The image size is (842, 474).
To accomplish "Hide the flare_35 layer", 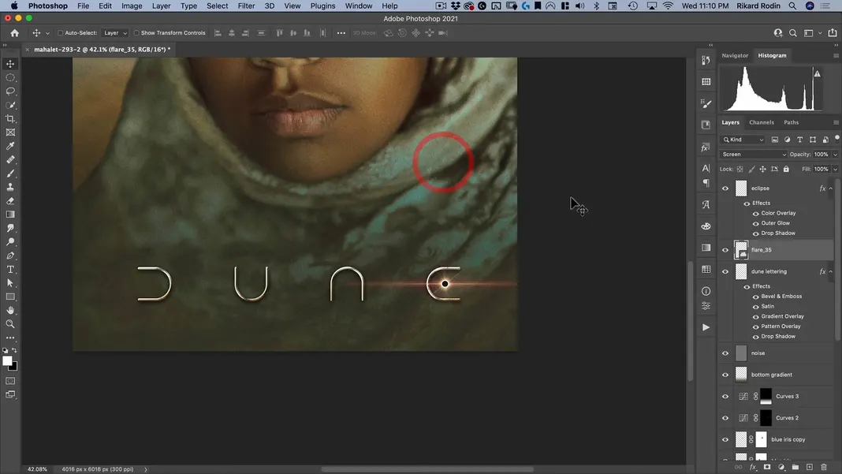I will pyautogui.click(x=725, y=250).
